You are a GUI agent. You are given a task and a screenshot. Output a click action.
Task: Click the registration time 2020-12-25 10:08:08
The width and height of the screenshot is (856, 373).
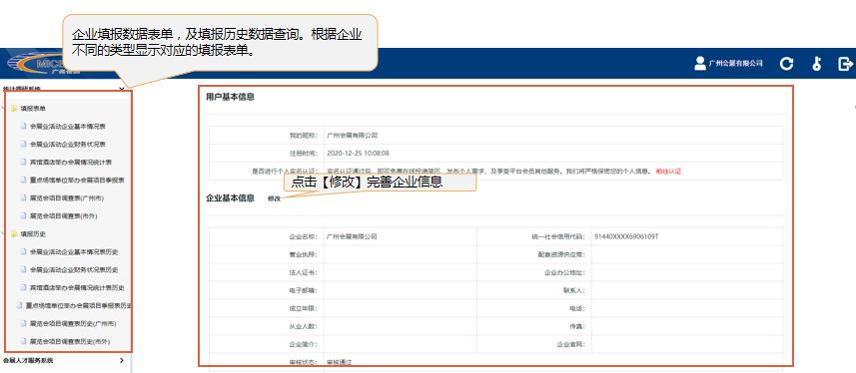click(x=358, y=154)
